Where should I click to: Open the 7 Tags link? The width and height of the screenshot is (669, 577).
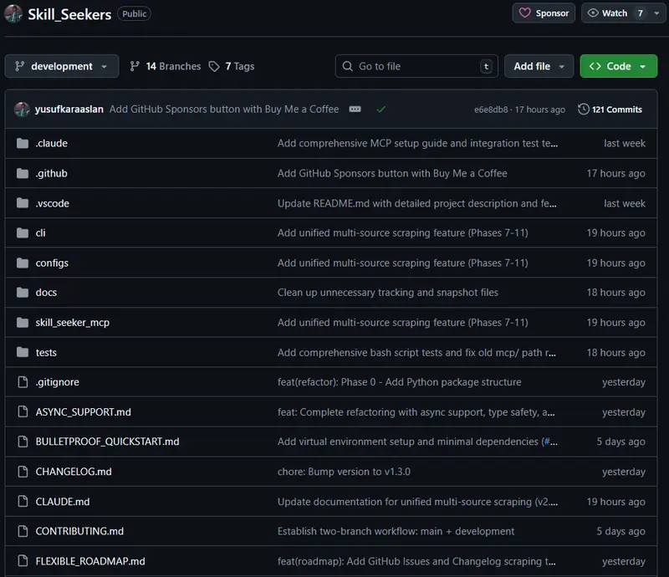232,66
